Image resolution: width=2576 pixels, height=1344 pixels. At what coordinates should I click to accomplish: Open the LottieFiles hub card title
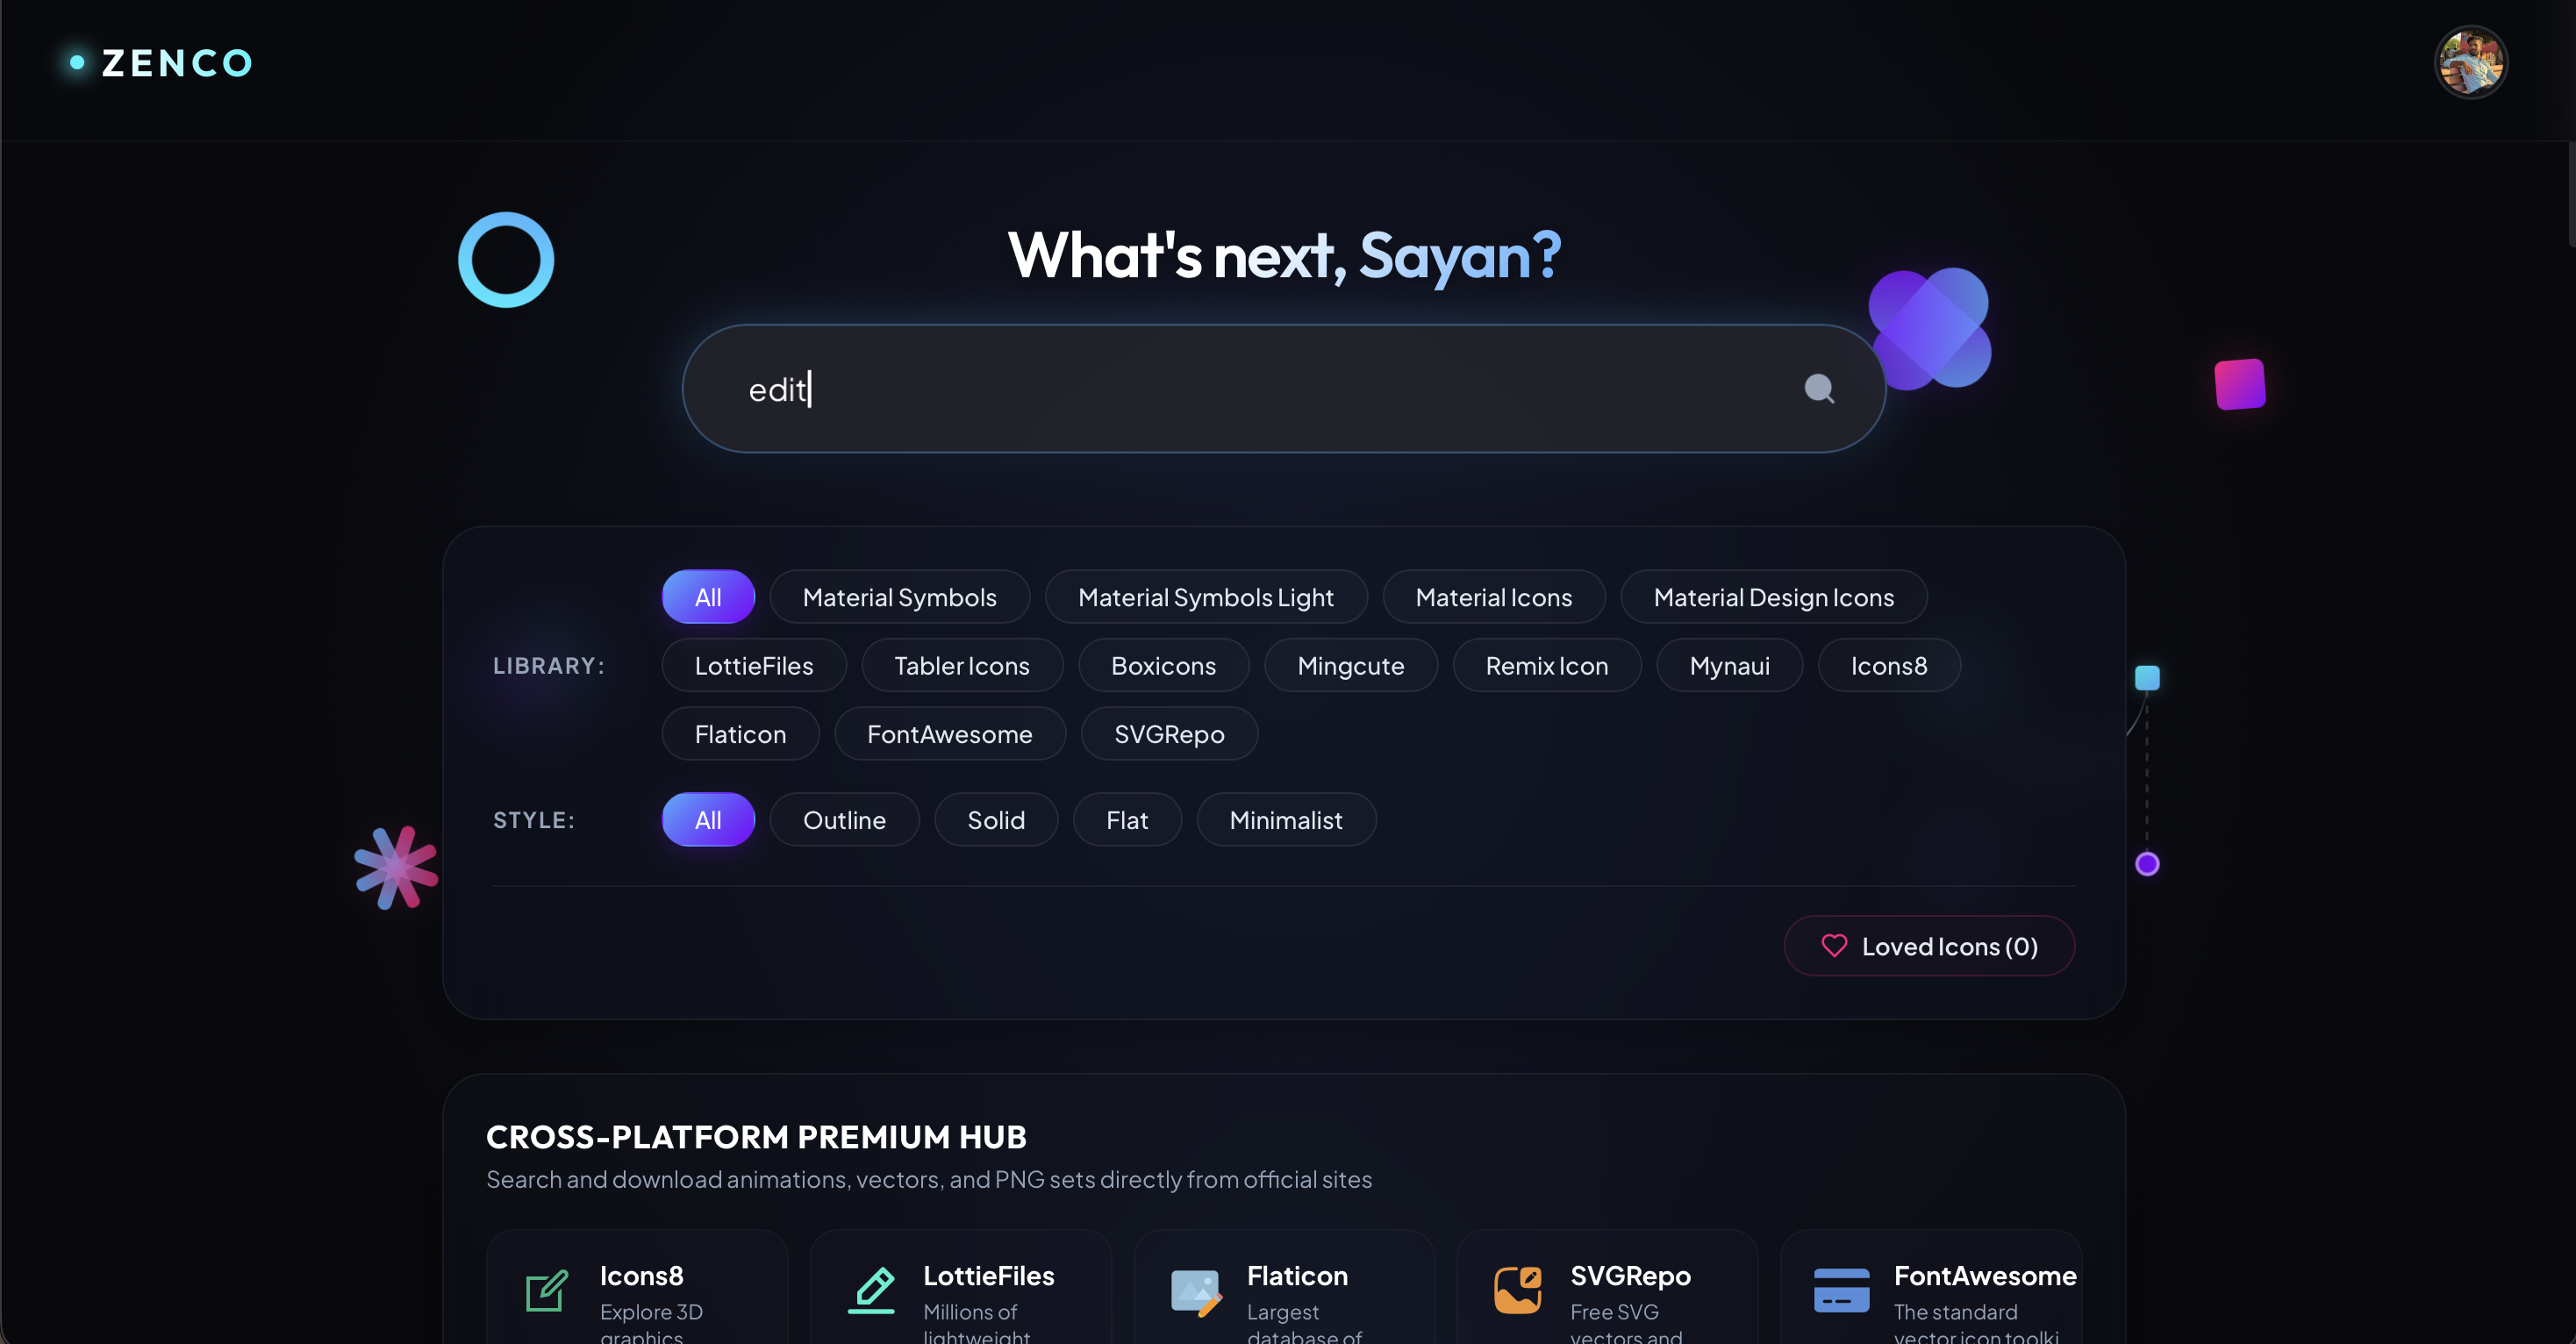988,1276
